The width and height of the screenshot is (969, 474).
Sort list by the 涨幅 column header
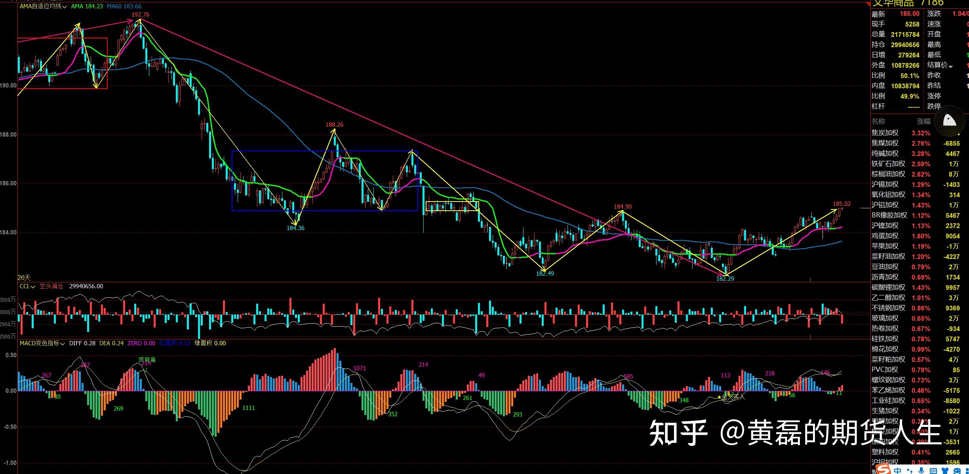click(924, 121)
